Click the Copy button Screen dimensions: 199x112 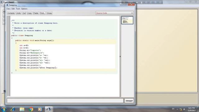(x=30, y=13)
